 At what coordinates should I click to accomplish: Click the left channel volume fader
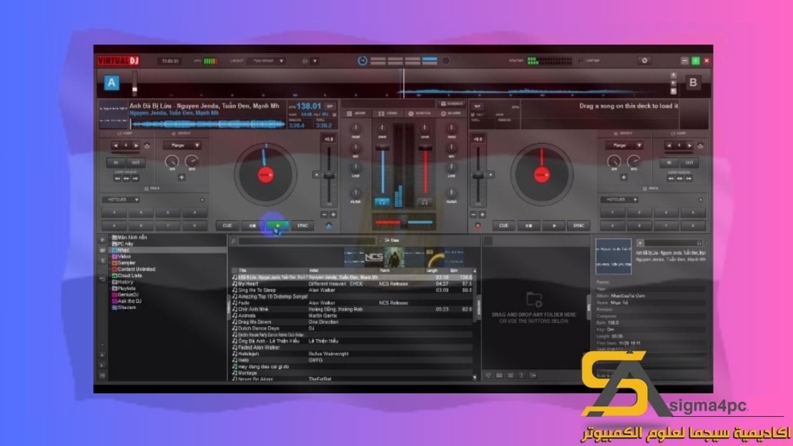pos(382,149)
